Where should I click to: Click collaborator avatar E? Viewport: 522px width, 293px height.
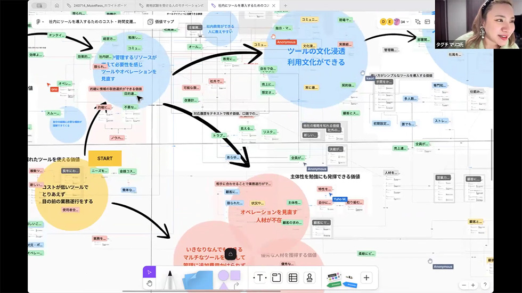click(390, 22)
